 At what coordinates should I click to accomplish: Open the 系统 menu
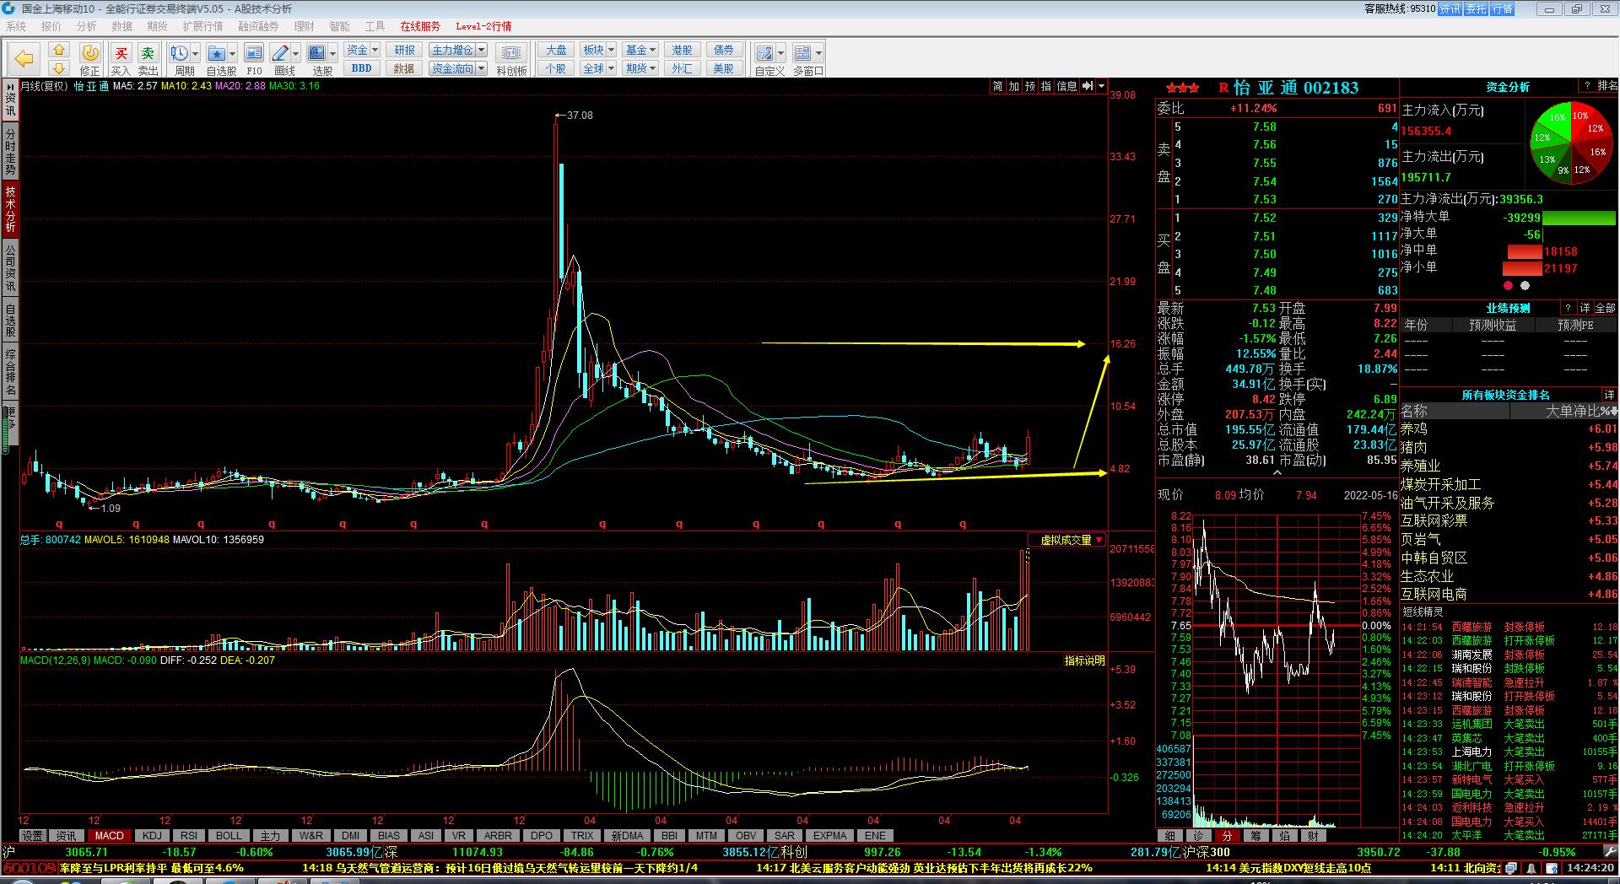click(16, 26)
